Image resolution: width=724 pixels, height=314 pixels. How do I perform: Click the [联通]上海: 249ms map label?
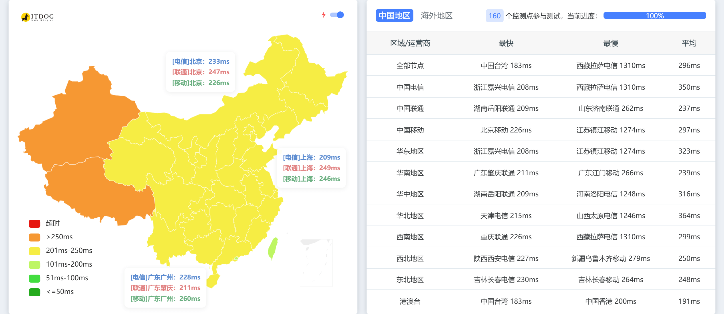[x=311, y=168]
